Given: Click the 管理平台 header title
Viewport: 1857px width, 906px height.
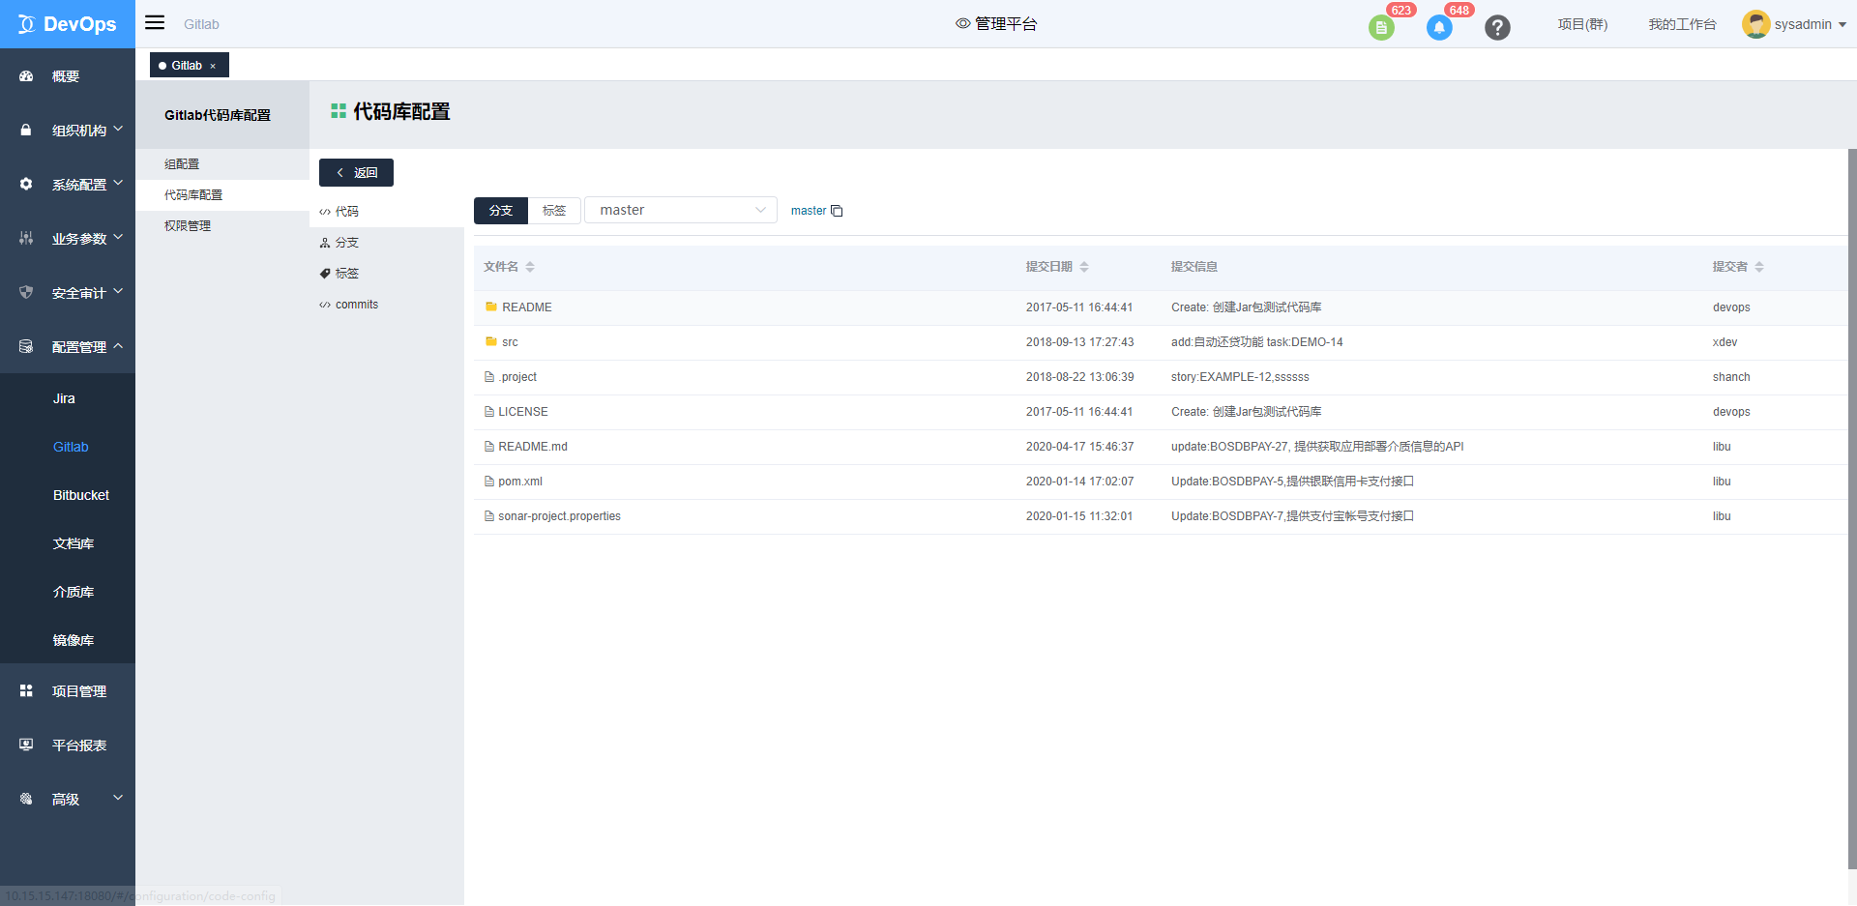Looking at the screenshot, I should 1006,23.
